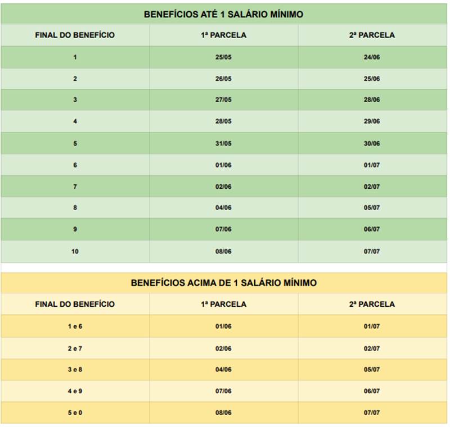Click the "2ª PARCELA" header in green table

point(372,35)
